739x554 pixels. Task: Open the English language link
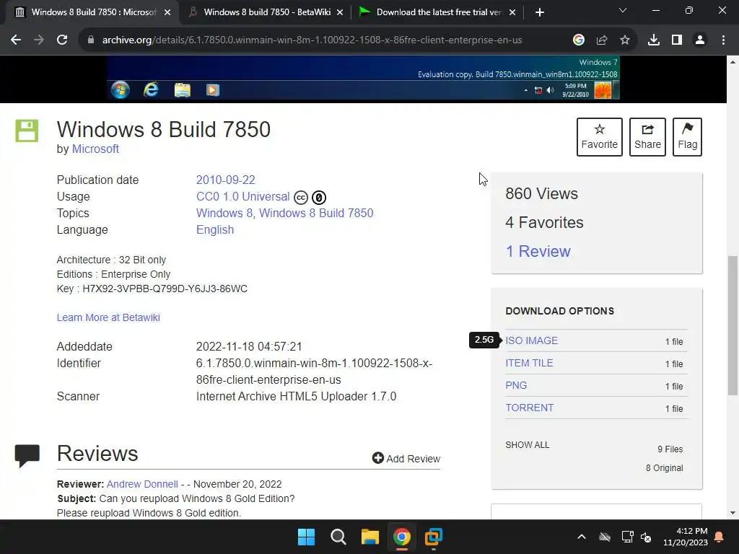pos(215,230)
